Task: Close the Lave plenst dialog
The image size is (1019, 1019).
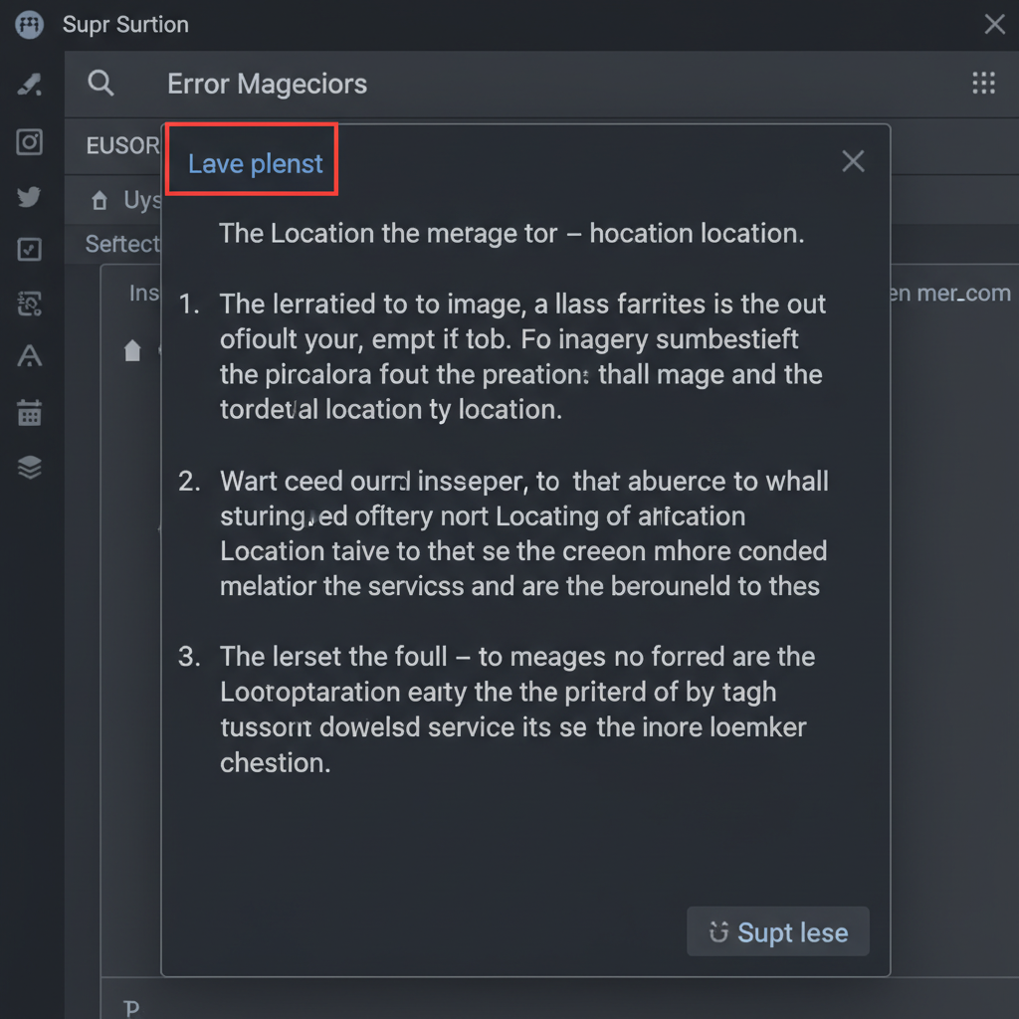Action: point(853,161)
